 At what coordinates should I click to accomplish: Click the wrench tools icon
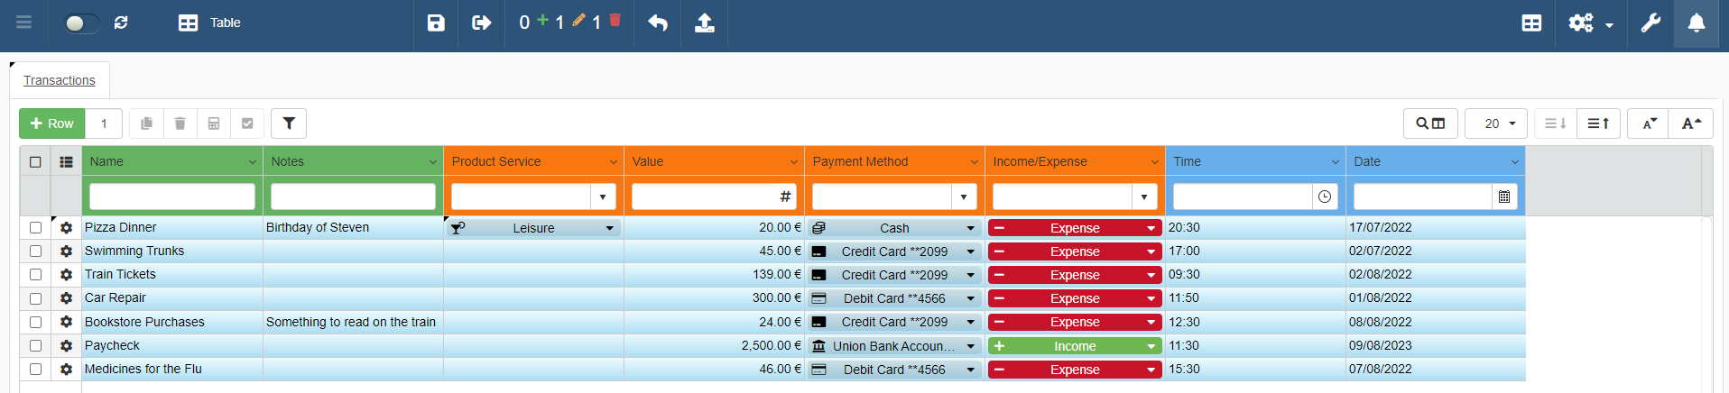click(1650, 23)
